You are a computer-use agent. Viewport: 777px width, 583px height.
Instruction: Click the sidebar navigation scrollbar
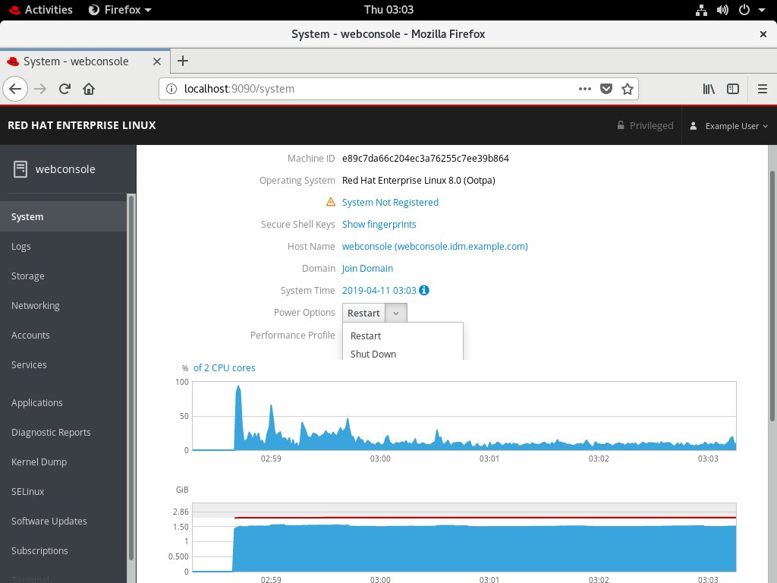tap(131, 378)
